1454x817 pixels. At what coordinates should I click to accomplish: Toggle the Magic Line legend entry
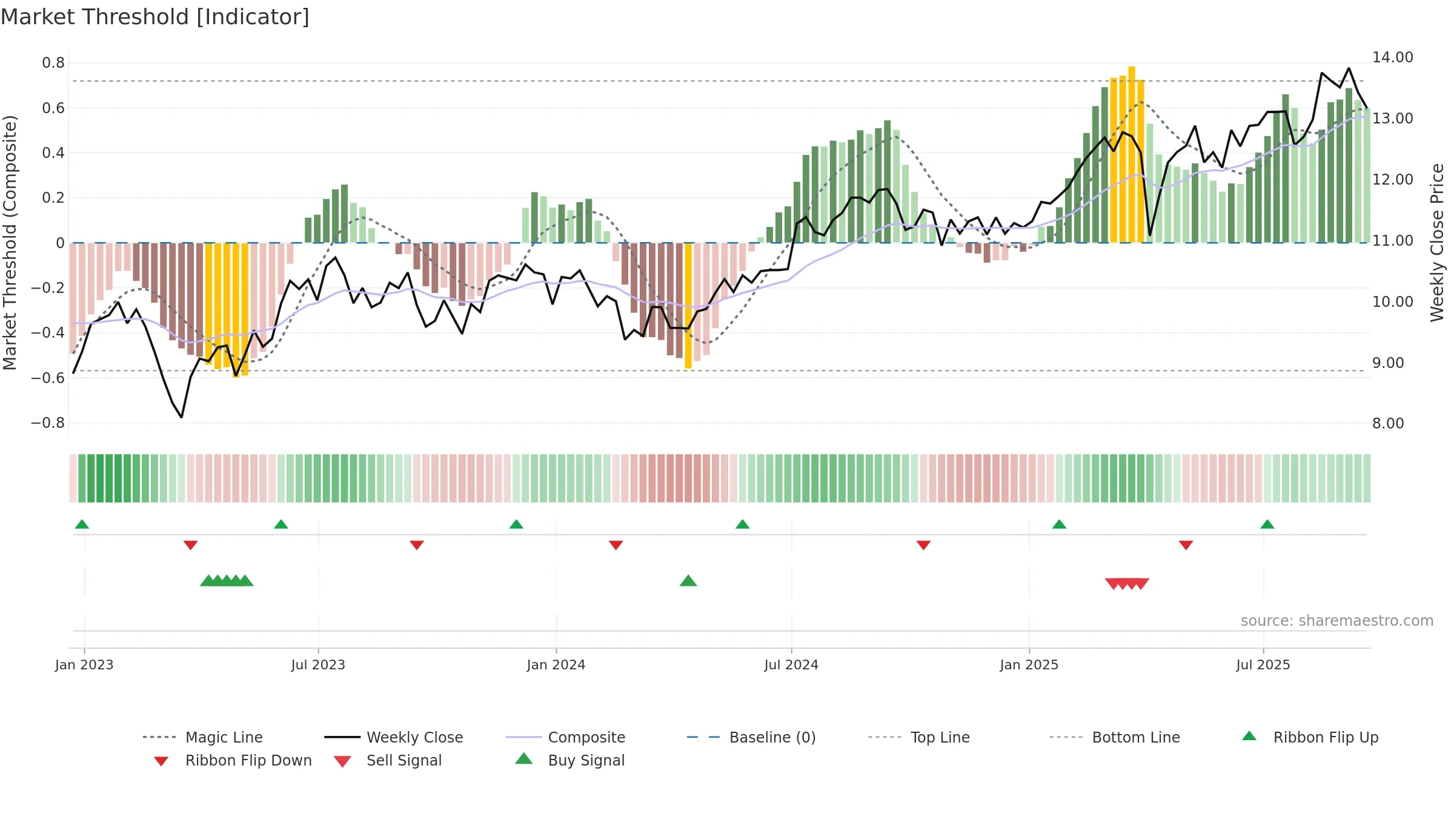pyautogui.click(x=203, y=737)
